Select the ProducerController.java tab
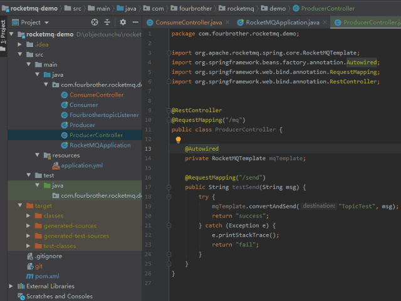 click(x=367, y=23)
